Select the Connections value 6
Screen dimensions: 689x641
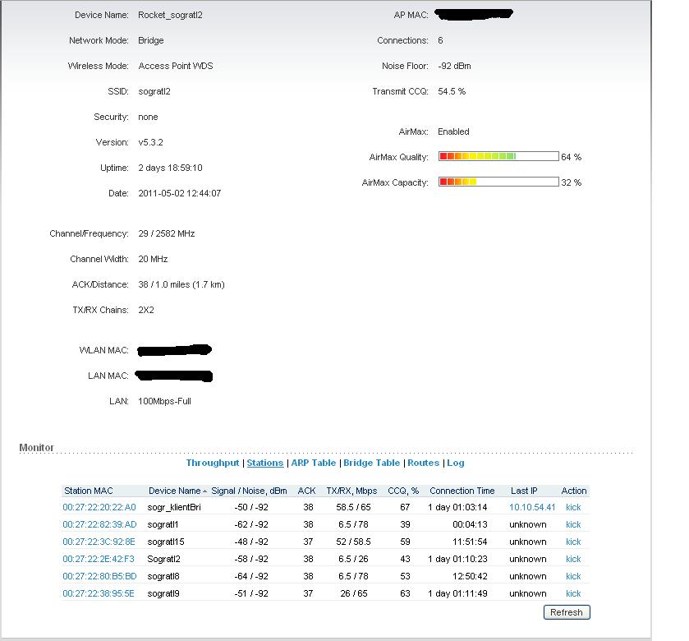coord(440,40)
